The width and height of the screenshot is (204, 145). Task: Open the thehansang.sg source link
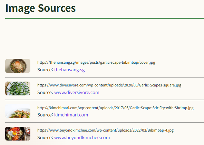tap(69, 70)
